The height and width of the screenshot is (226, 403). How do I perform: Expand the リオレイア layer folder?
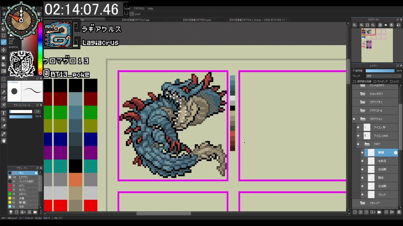[x=363, y=203]
